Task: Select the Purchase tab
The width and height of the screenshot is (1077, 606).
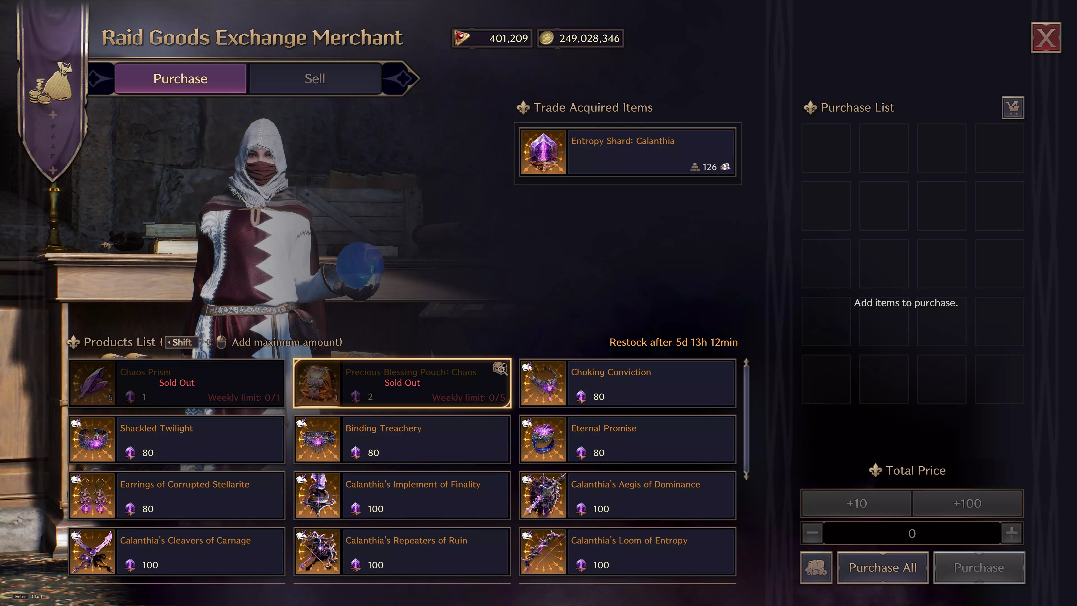Action: pyautogui.click(x=180, y=79)
